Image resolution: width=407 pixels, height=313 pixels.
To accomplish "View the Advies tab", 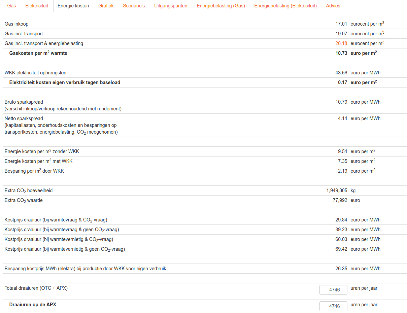I will point(333,6).
